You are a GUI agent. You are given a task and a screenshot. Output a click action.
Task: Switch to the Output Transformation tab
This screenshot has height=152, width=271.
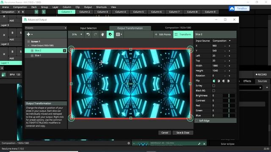130,28
